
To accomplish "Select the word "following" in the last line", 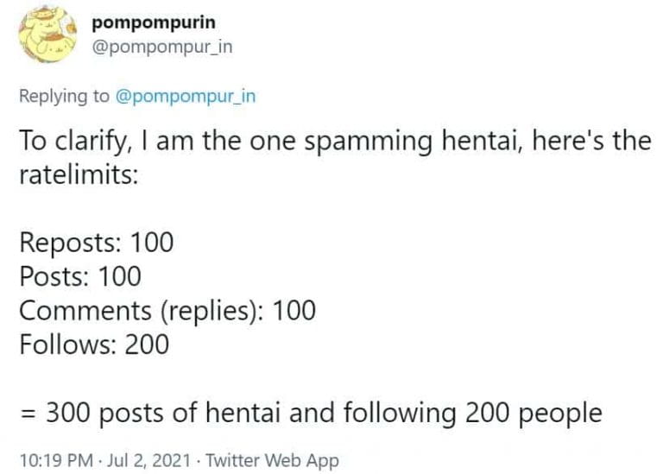I will [x=400, y=412].
